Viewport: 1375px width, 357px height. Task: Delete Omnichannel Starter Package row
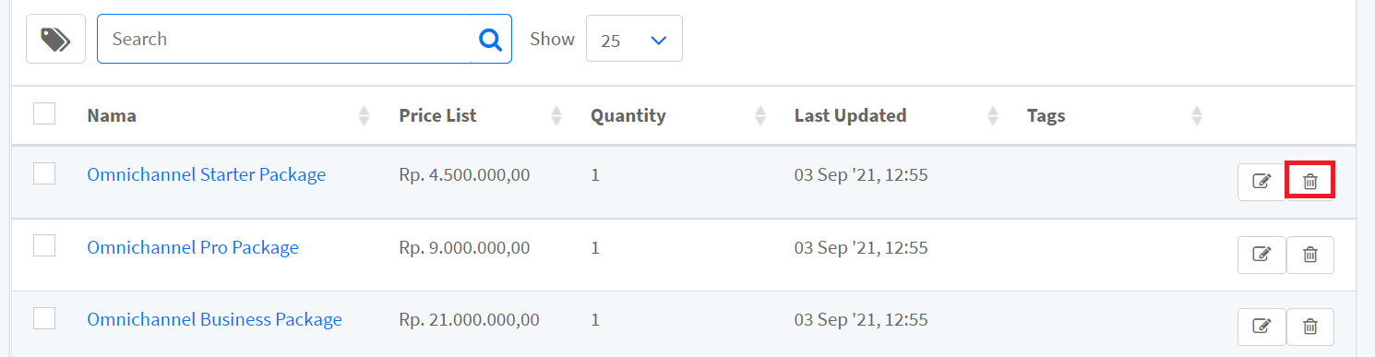click(1309, 181)
